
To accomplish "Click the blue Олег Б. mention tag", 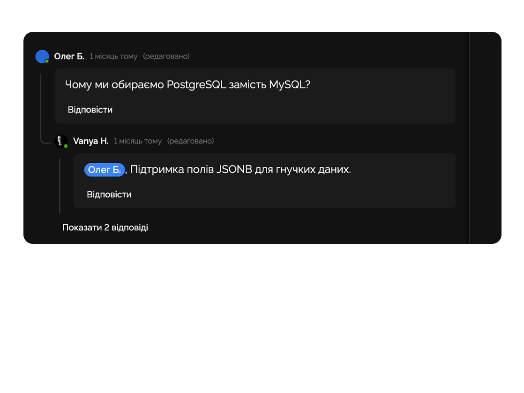I will 105,170.
